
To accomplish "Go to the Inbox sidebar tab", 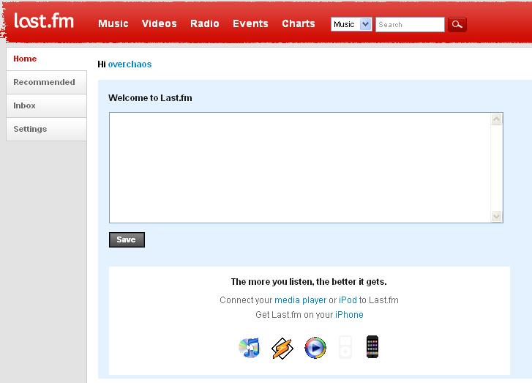I will pyautogui.click(x=47, y=105).
